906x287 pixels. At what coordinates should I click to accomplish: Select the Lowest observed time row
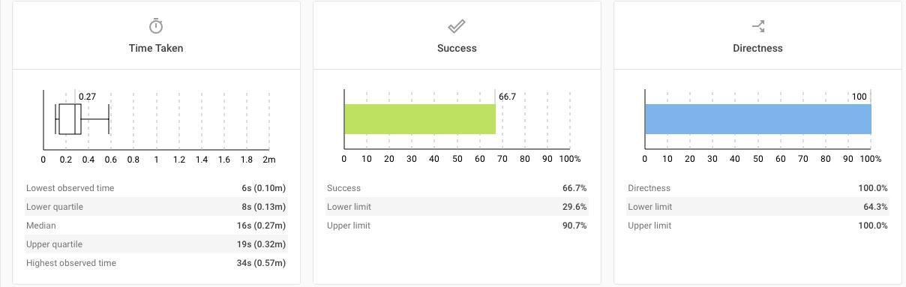pyautogui.click(x=156, y=188)
